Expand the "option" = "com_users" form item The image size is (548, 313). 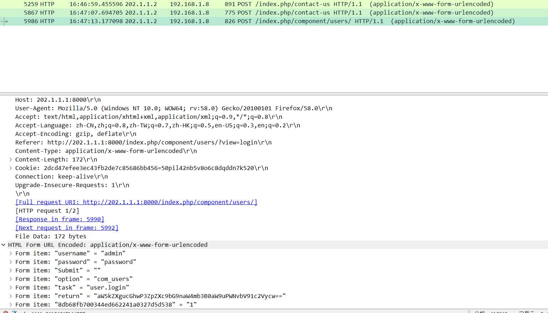point(11,279)
